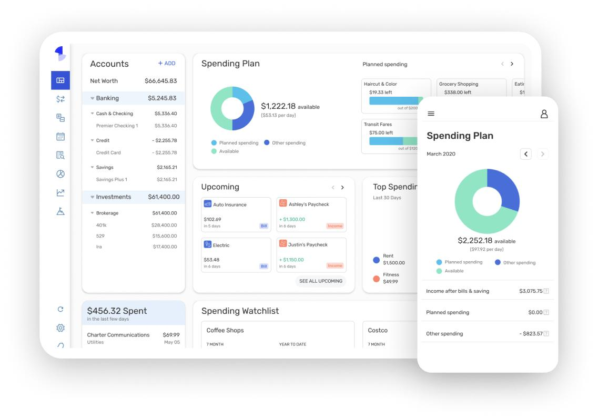Click the Auto Insurance bill icon
598x420 pixels.
(207, 204)
